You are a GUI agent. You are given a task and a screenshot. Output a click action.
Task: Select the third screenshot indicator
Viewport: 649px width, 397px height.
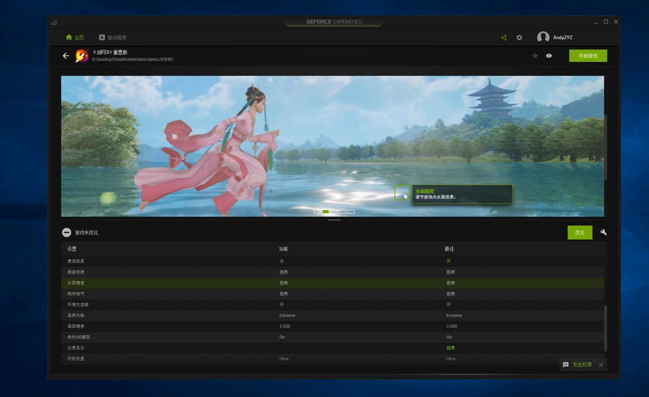(x=334, y=212)
